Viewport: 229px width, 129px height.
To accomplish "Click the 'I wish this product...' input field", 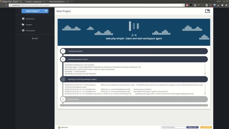I will 174,127.
